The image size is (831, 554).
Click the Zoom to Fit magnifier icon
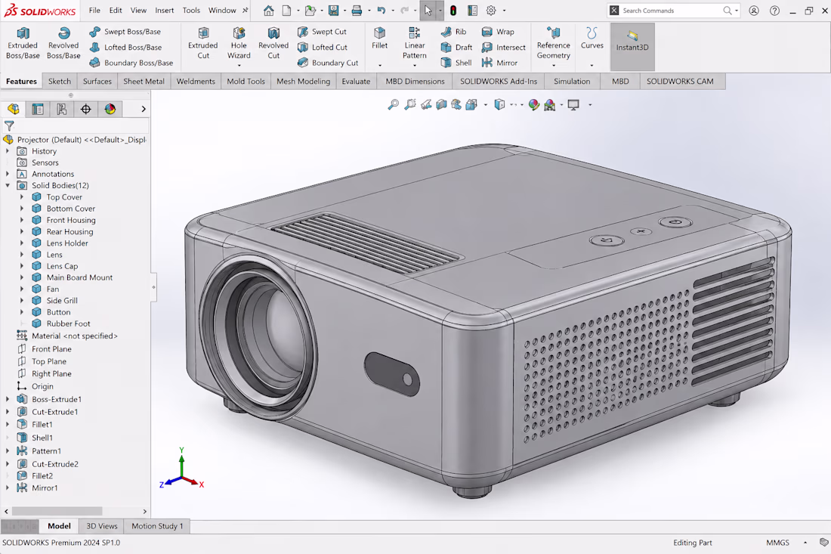(393, 105)
